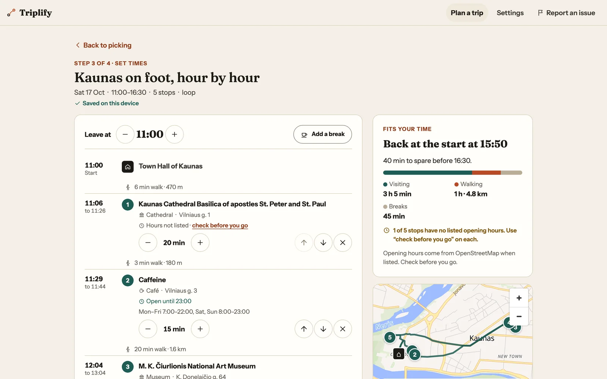Move Kaunas Cathedral stop down
607x379 pixels.
coord(323,243)
